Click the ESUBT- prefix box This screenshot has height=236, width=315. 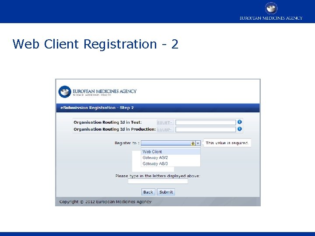click(165, 122)
